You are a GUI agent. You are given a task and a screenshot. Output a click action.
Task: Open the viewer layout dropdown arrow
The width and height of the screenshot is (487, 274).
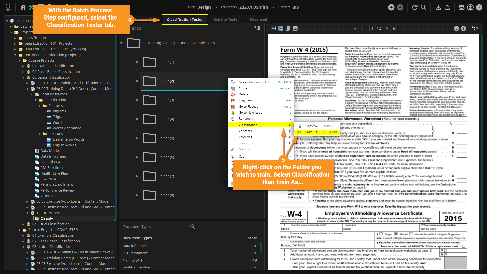[477, 28]
